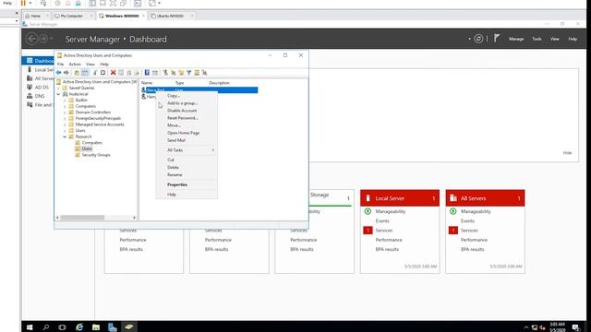Choose Rename from the context menu

pyautogui.click(x=187, y=175)
